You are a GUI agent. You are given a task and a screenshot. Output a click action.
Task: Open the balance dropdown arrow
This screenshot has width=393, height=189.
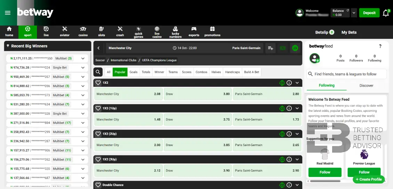click(354, 13)
